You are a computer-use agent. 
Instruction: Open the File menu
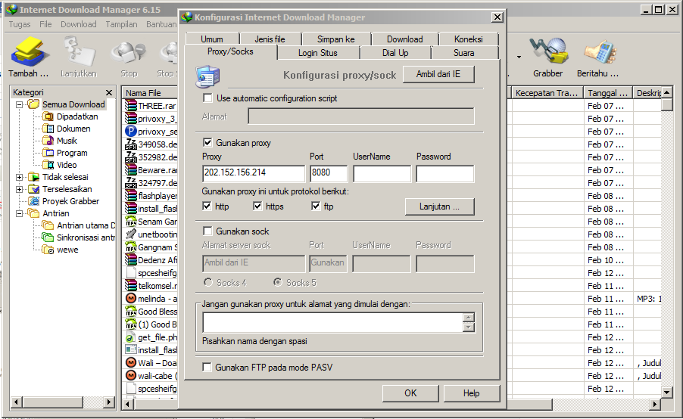45,24
